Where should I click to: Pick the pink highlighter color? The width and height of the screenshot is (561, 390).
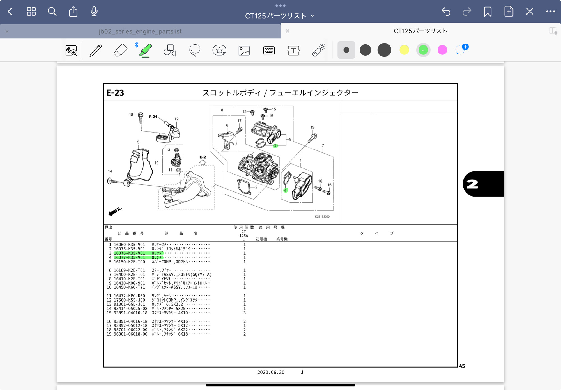442,50
